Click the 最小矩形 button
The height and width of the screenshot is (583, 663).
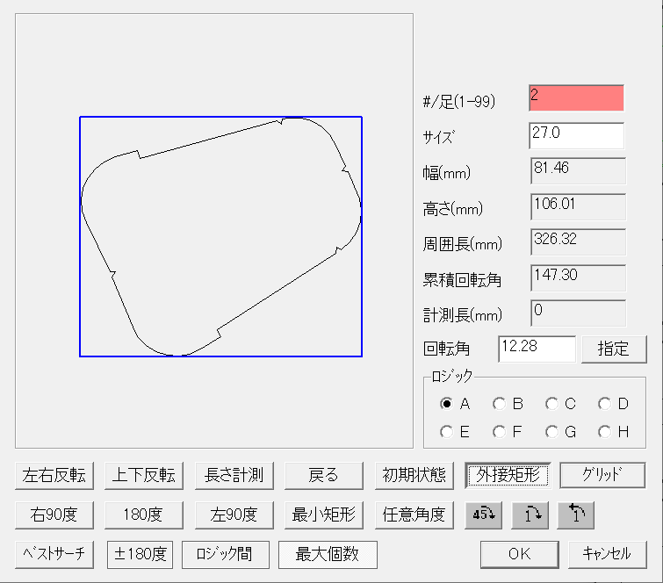324,515
